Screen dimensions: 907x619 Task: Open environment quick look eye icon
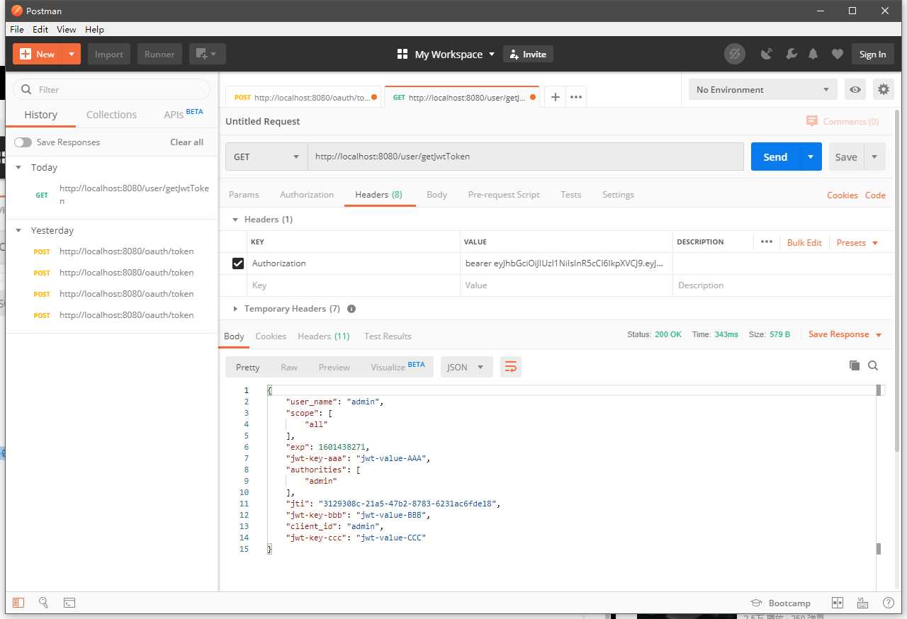point(856,89)
